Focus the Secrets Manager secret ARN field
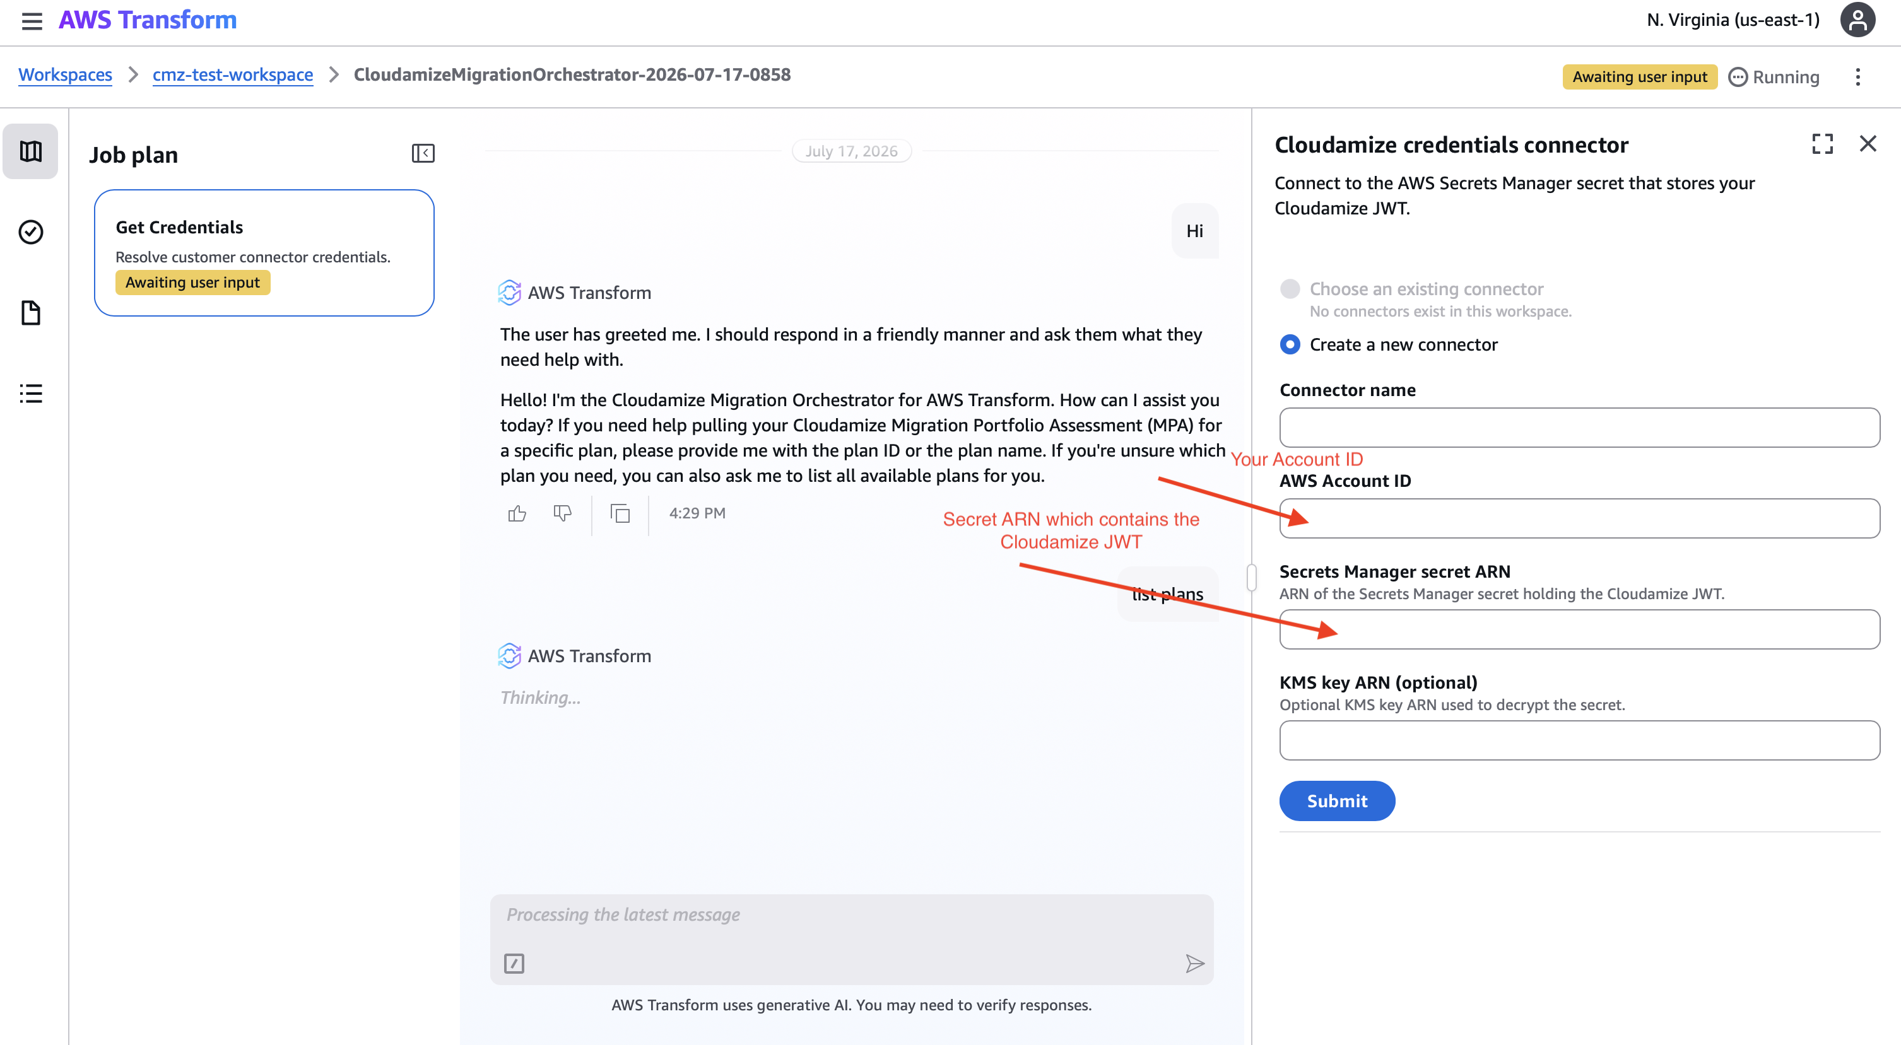The image size is (1901, 1045). pos(1579,630)
